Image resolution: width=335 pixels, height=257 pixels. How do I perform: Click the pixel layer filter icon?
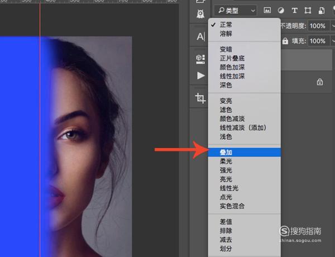267,10
